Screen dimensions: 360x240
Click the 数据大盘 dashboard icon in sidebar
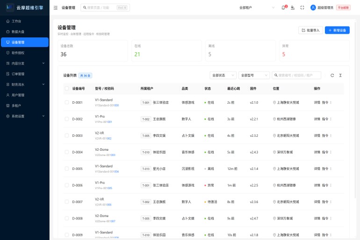pyautogui.click(x=8, y=32)
